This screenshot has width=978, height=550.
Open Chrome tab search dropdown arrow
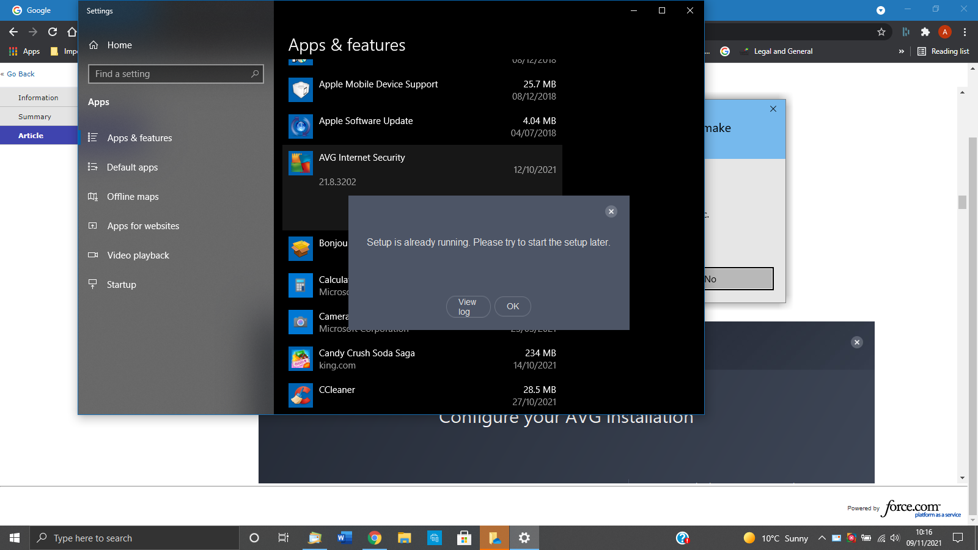(x=881, y=10)
